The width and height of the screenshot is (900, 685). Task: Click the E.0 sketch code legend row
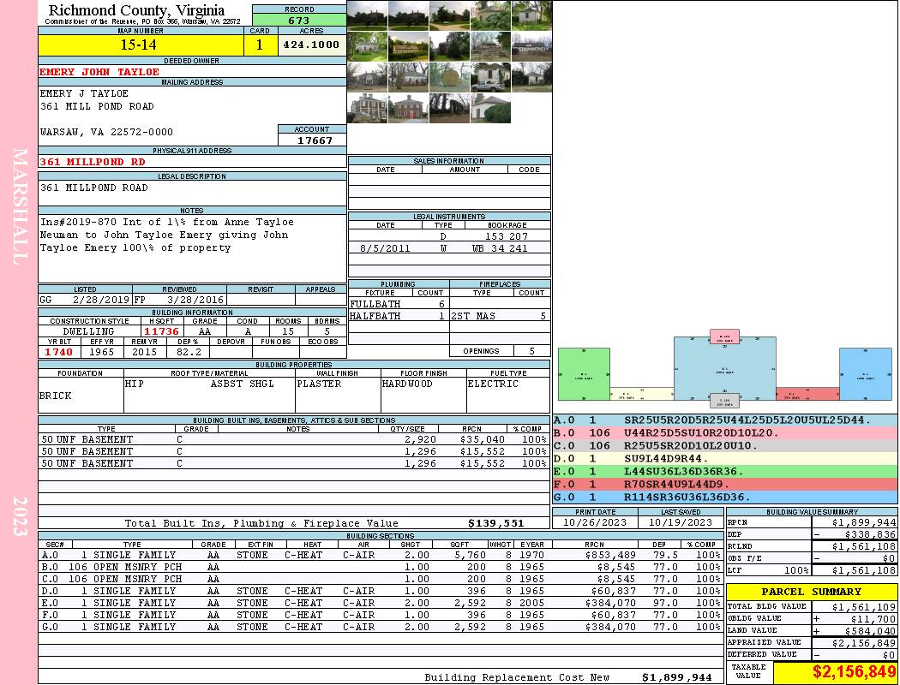click(724, 471)
